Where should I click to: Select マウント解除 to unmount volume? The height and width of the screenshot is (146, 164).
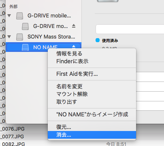tap(92, 94)
